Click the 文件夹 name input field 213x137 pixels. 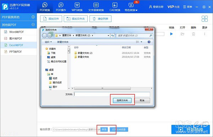click(112, 94)
